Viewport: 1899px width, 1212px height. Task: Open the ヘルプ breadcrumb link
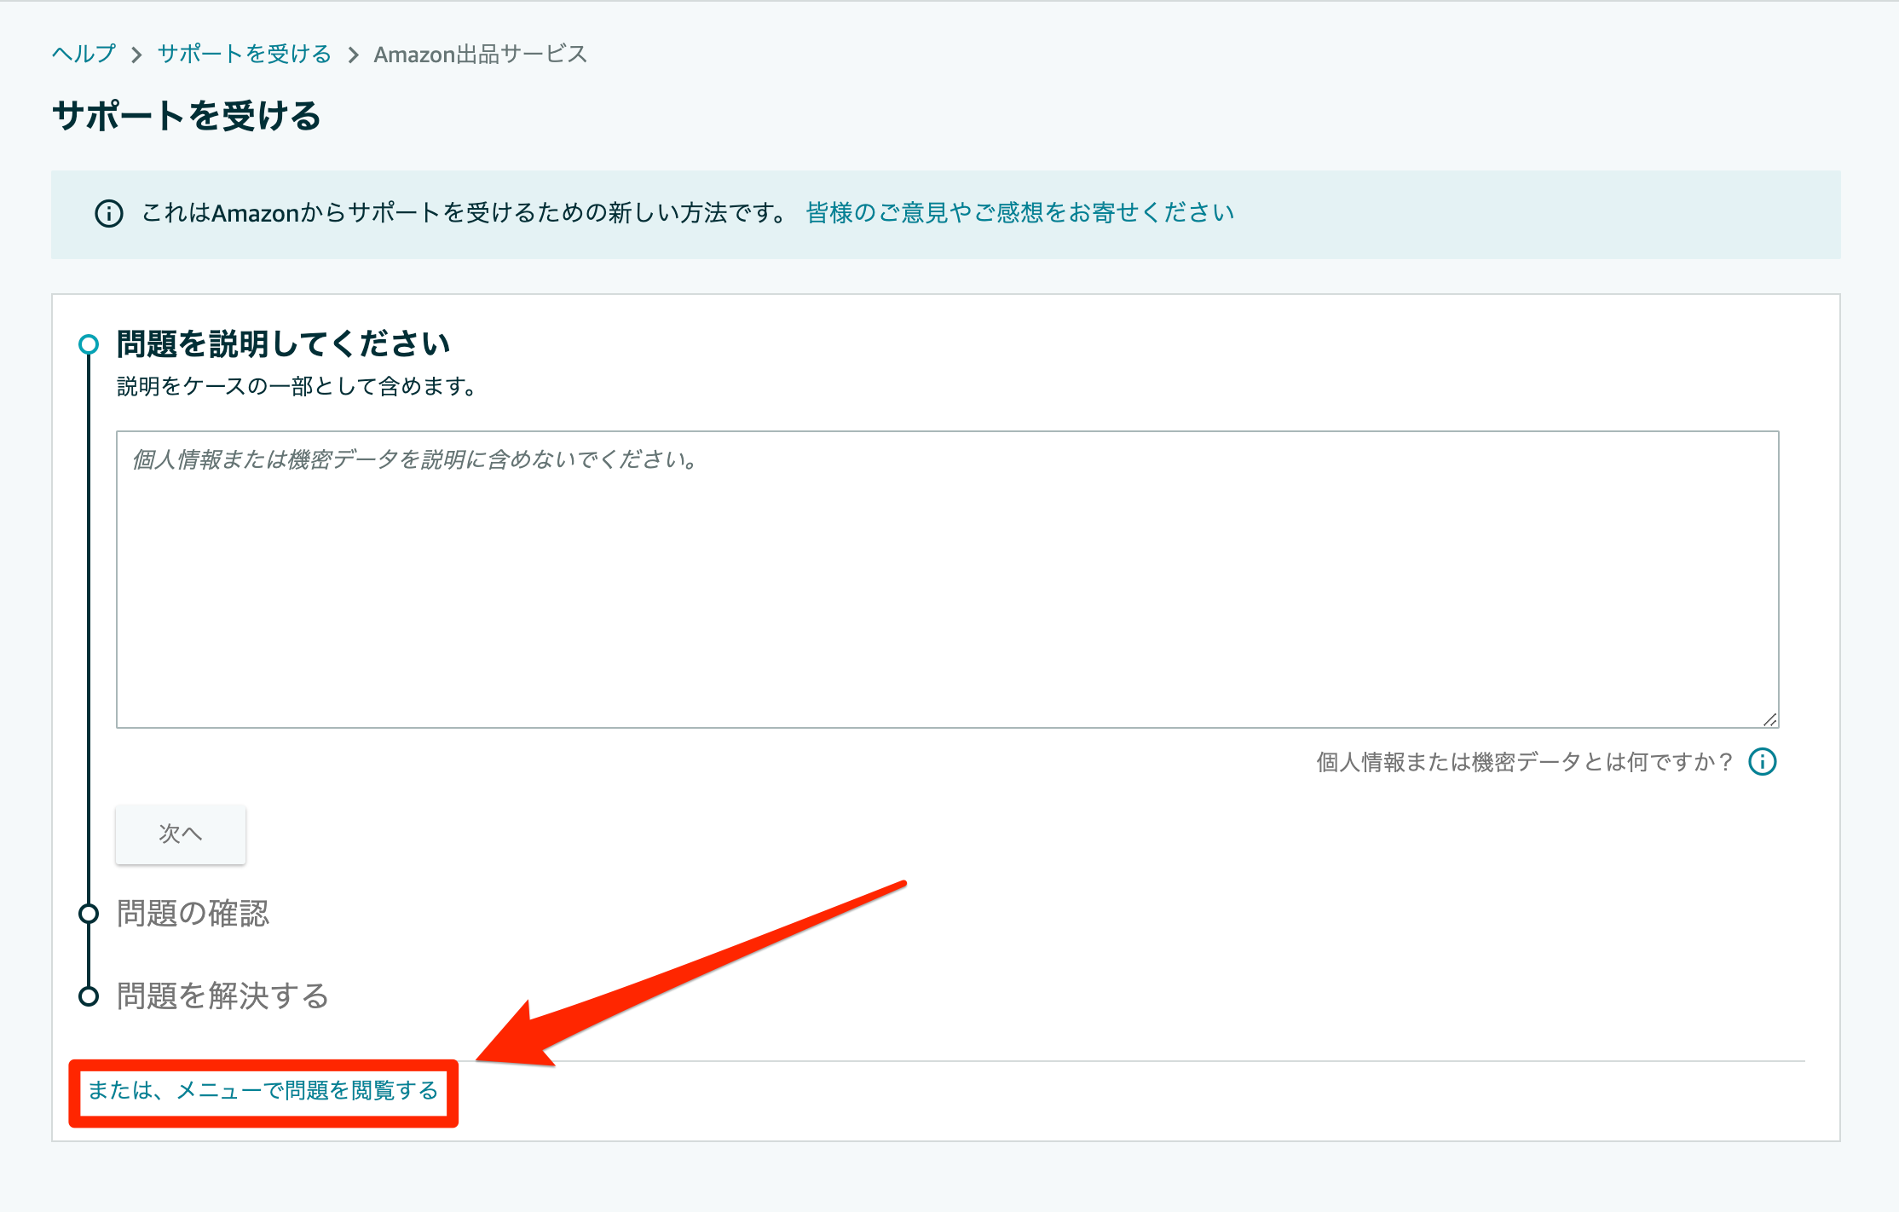(x=84, y=54)
